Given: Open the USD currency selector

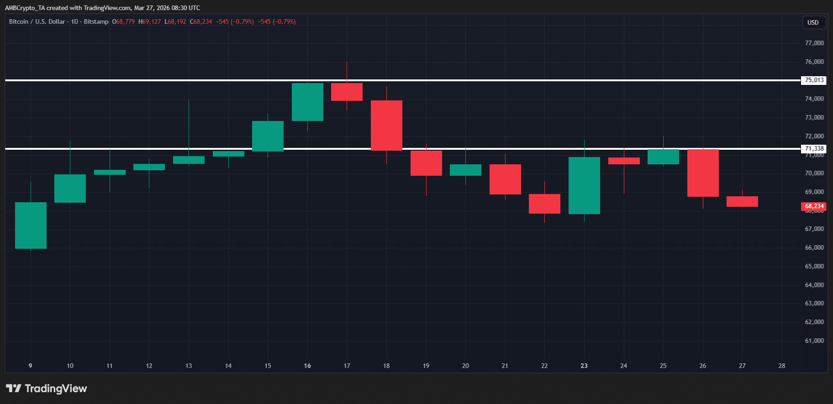Looking at the screenshot, I should click(x=813, y=22).
